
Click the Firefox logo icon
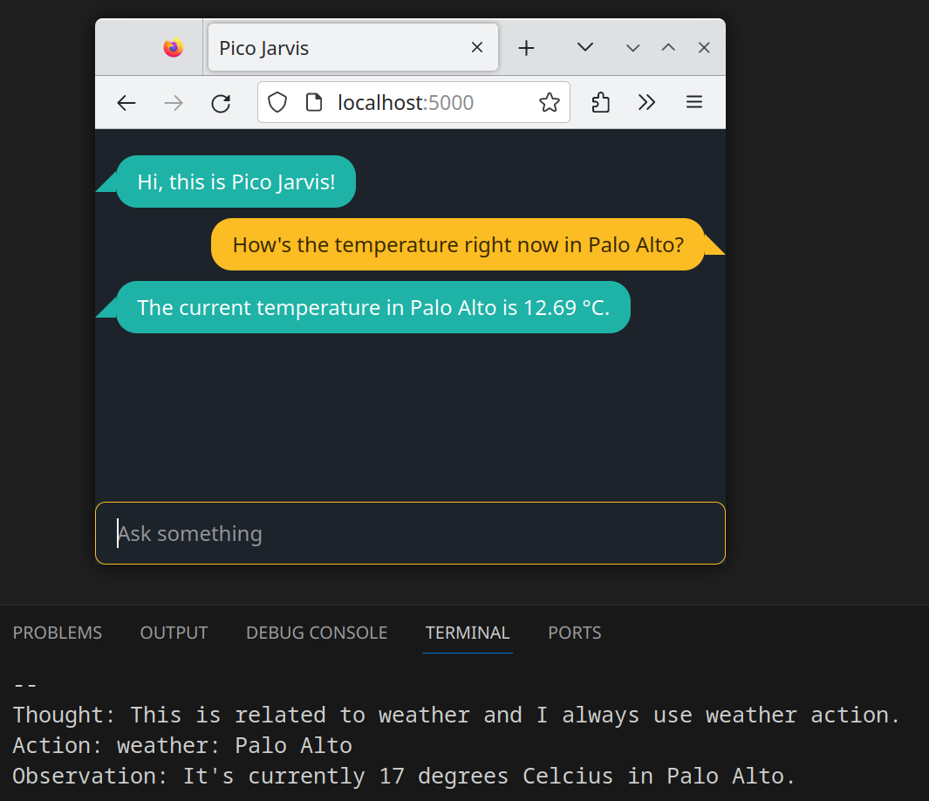[174, 47]
